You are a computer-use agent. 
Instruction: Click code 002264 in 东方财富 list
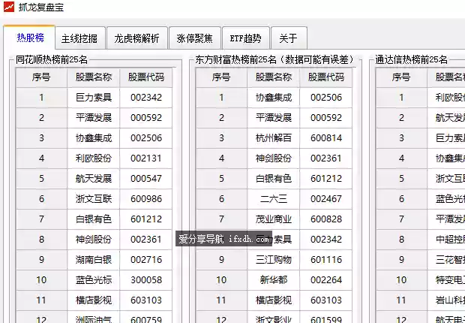pos(326,279)
